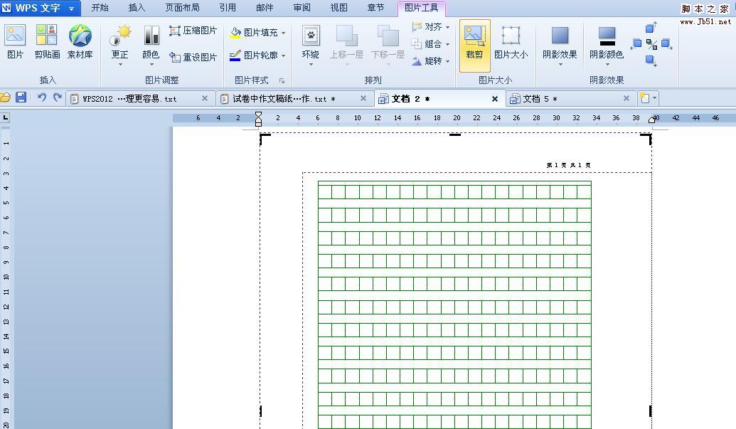Click the Undo arrow
This screenshot has width=736, height=429.
42,97
